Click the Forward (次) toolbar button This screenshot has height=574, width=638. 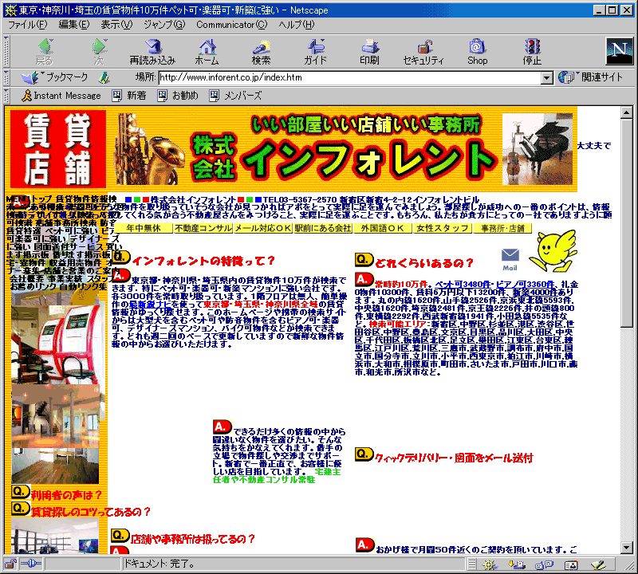pos(99,52)
